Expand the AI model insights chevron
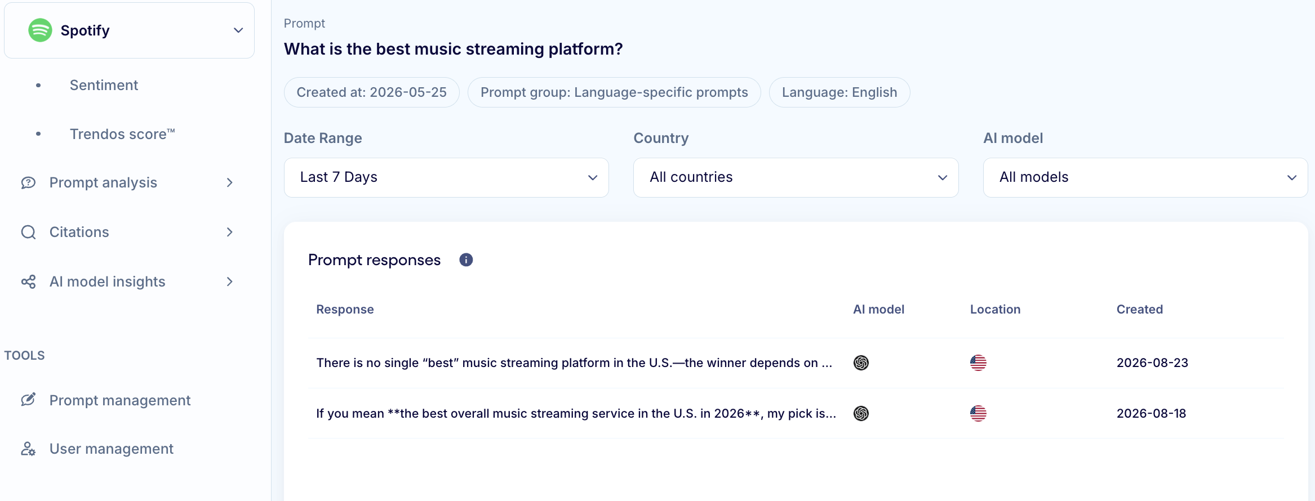This screenshot has width=1315, height=501. [229, 281]
